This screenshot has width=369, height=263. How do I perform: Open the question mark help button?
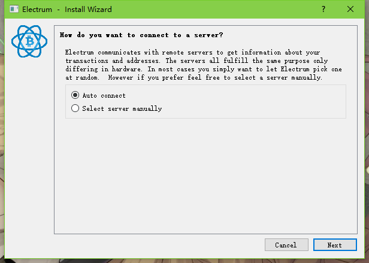pyautogui.click(x=323, y=9)
